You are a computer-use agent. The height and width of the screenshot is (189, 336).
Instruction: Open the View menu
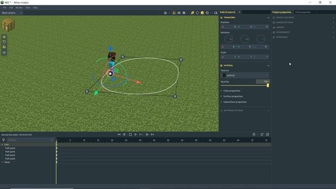point(28,7)
